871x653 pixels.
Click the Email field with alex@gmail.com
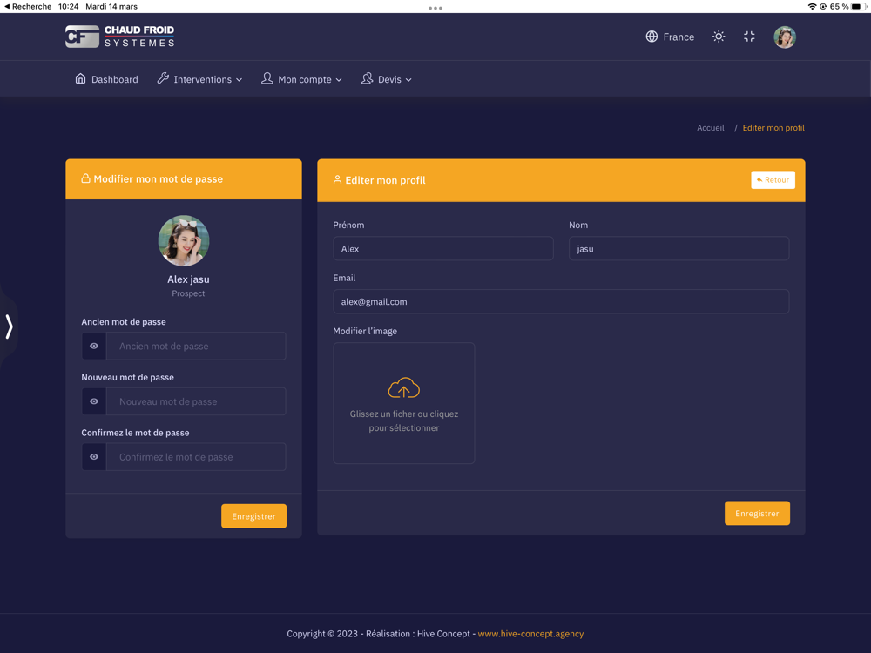pos(561,301)
